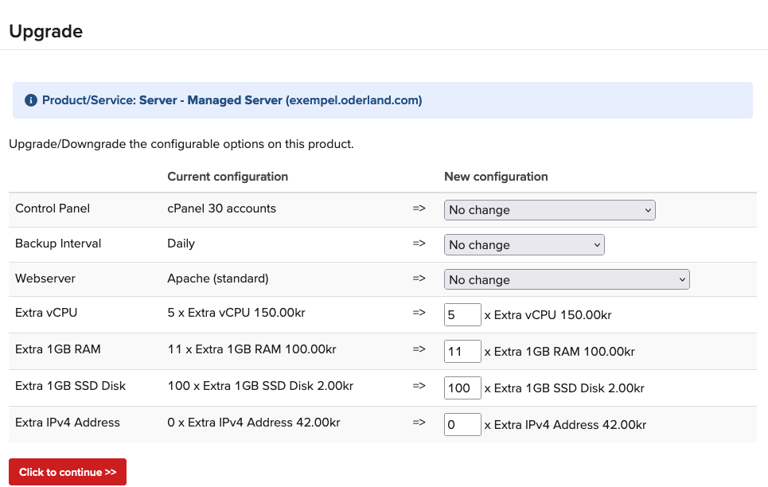Click the Extra IPv4 Address quantity input
This screenshot has height=487, width=768.
pos(462,425)
